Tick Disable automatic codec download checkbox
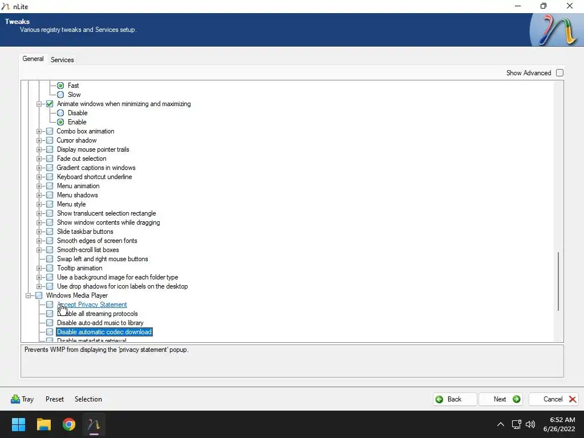The width and height of the screenshot is (584, 438). 50,332
